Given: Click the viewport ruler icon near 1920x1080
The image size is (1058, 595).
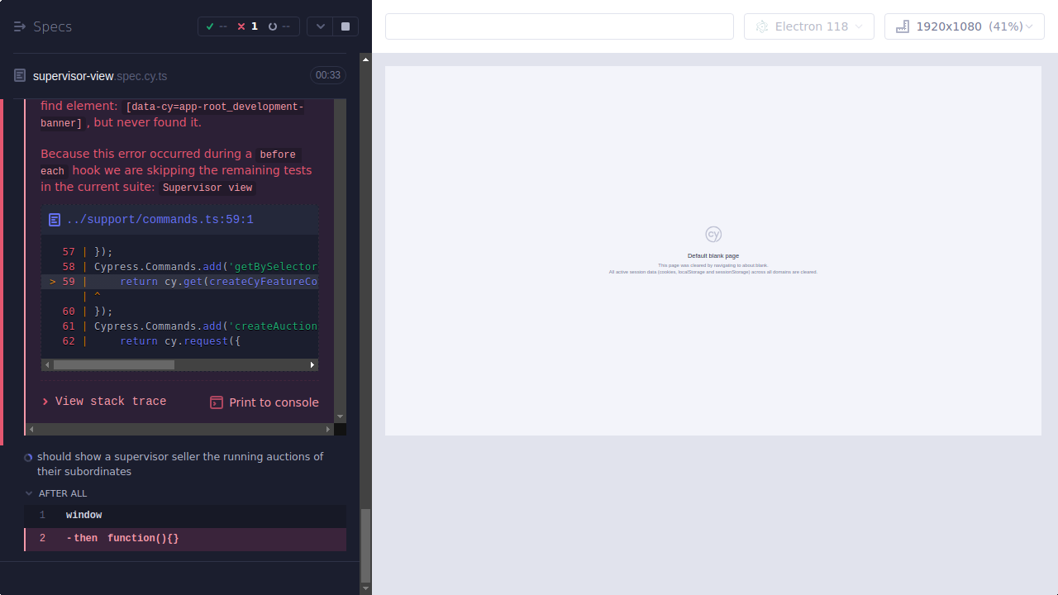Looking at the screenshot, I should point(903,26).
